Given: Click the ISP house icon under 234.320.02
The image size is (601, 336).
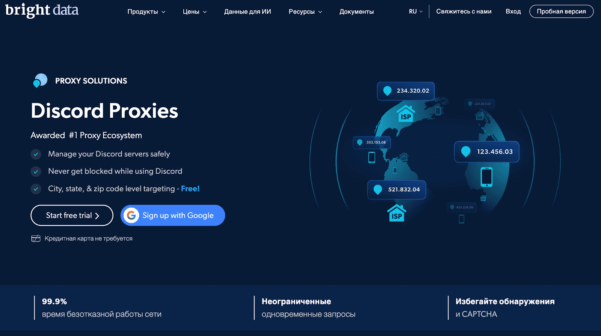Looking at the screenshot, I should [x=406, y=114].
